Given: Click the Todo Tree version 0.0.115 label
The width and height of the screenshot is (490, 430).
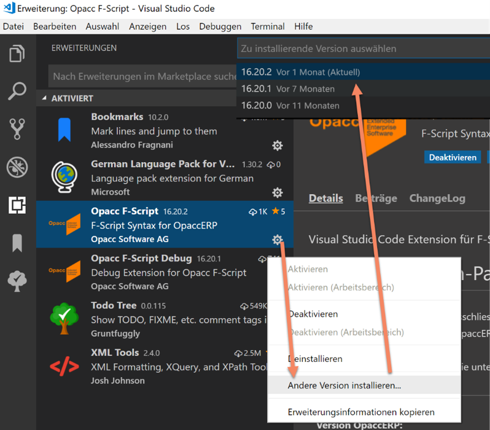Looking at the screenshot, I should (x=153, y=306).
